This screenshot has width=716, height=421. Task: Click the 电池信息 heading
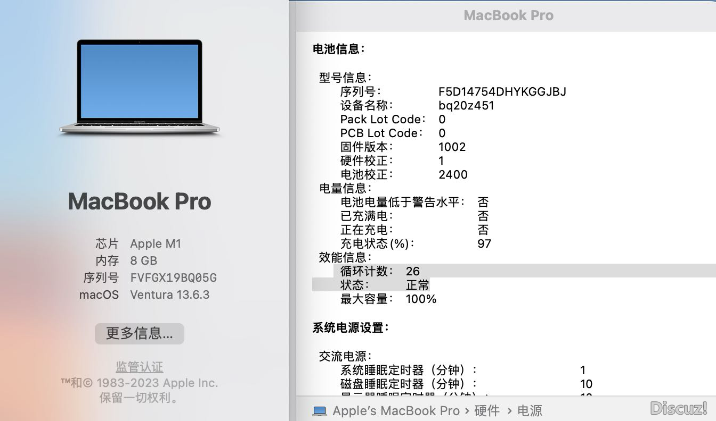point(339,49)
